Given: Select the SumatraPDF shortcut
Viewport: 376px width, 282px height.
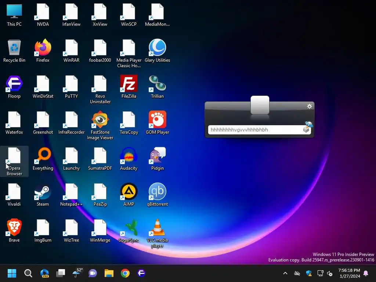Looking at the screenshot, I should (x=100, y=159).
